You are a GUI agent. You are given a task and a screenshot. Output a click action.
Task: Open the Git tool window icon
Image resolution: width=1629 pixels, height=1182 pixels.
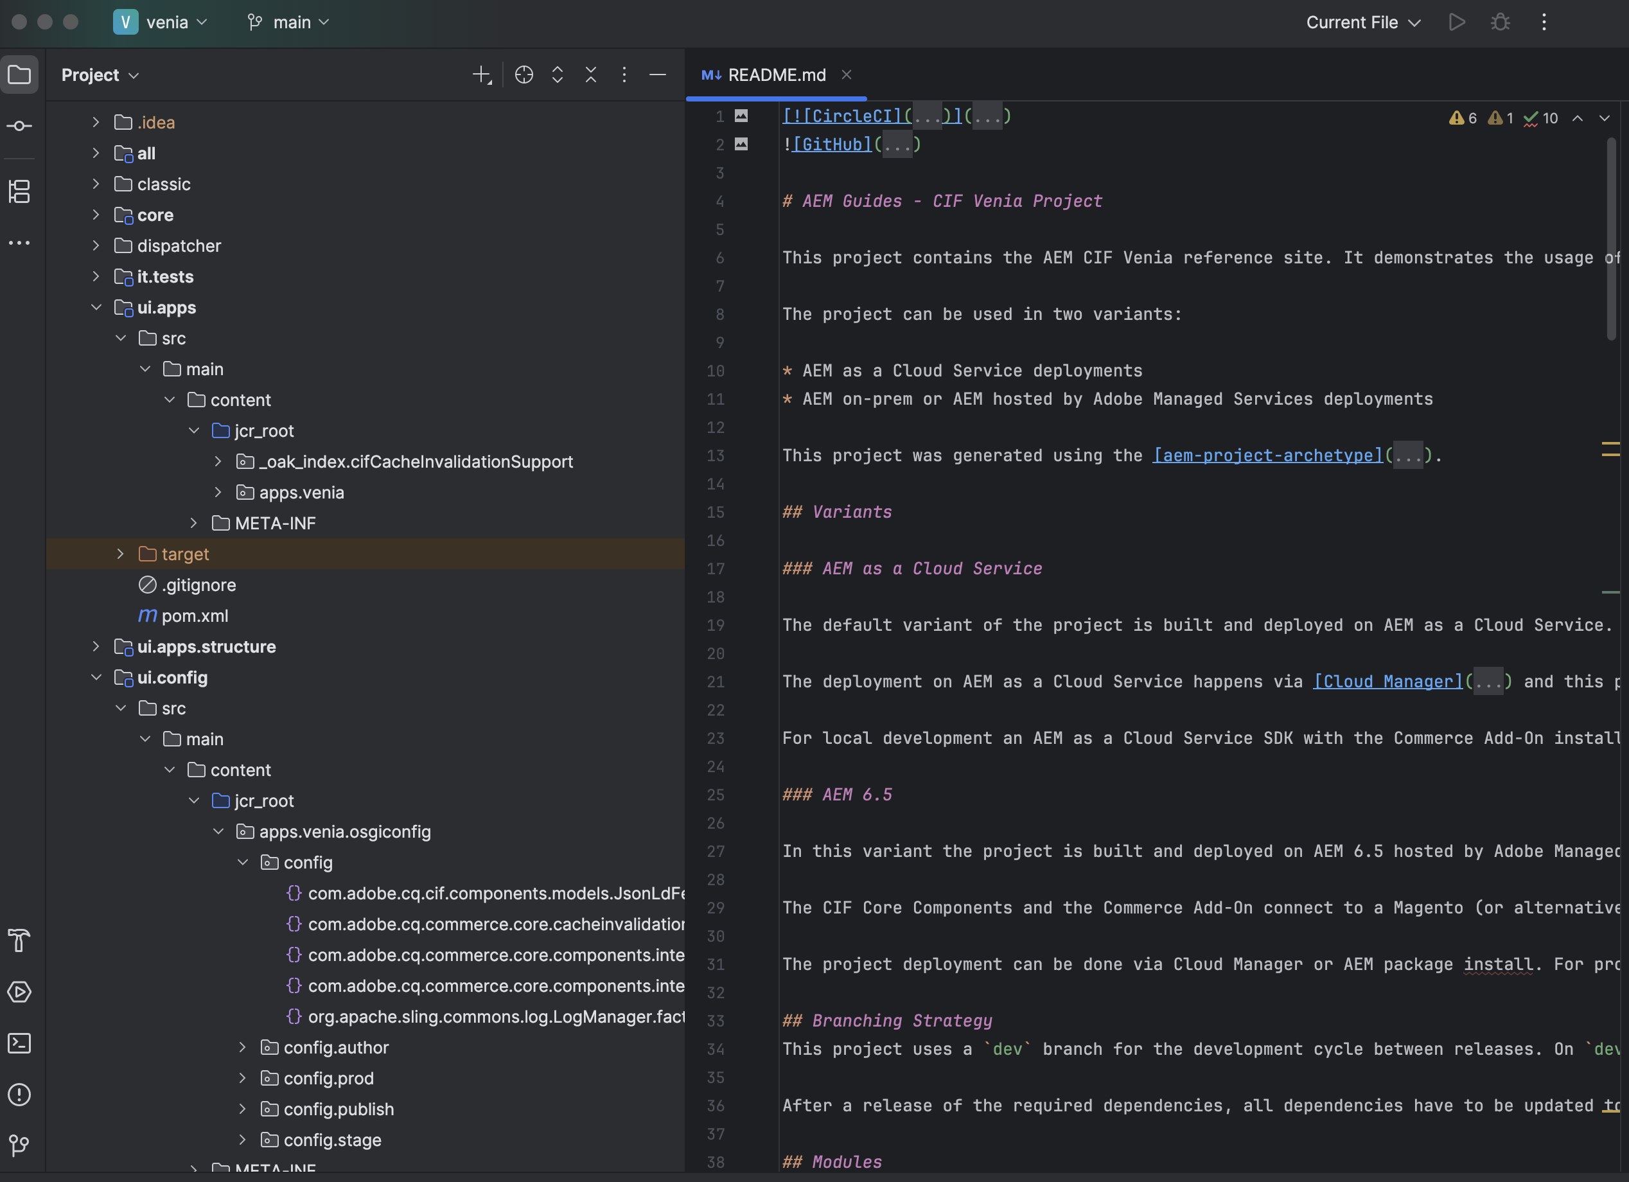[x=19, y=1145]
